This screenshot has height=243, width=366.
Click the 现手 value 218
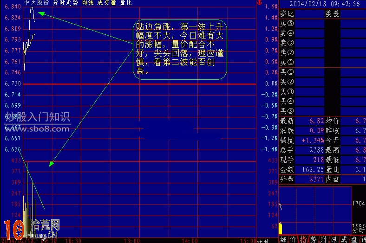pos(318,160)
